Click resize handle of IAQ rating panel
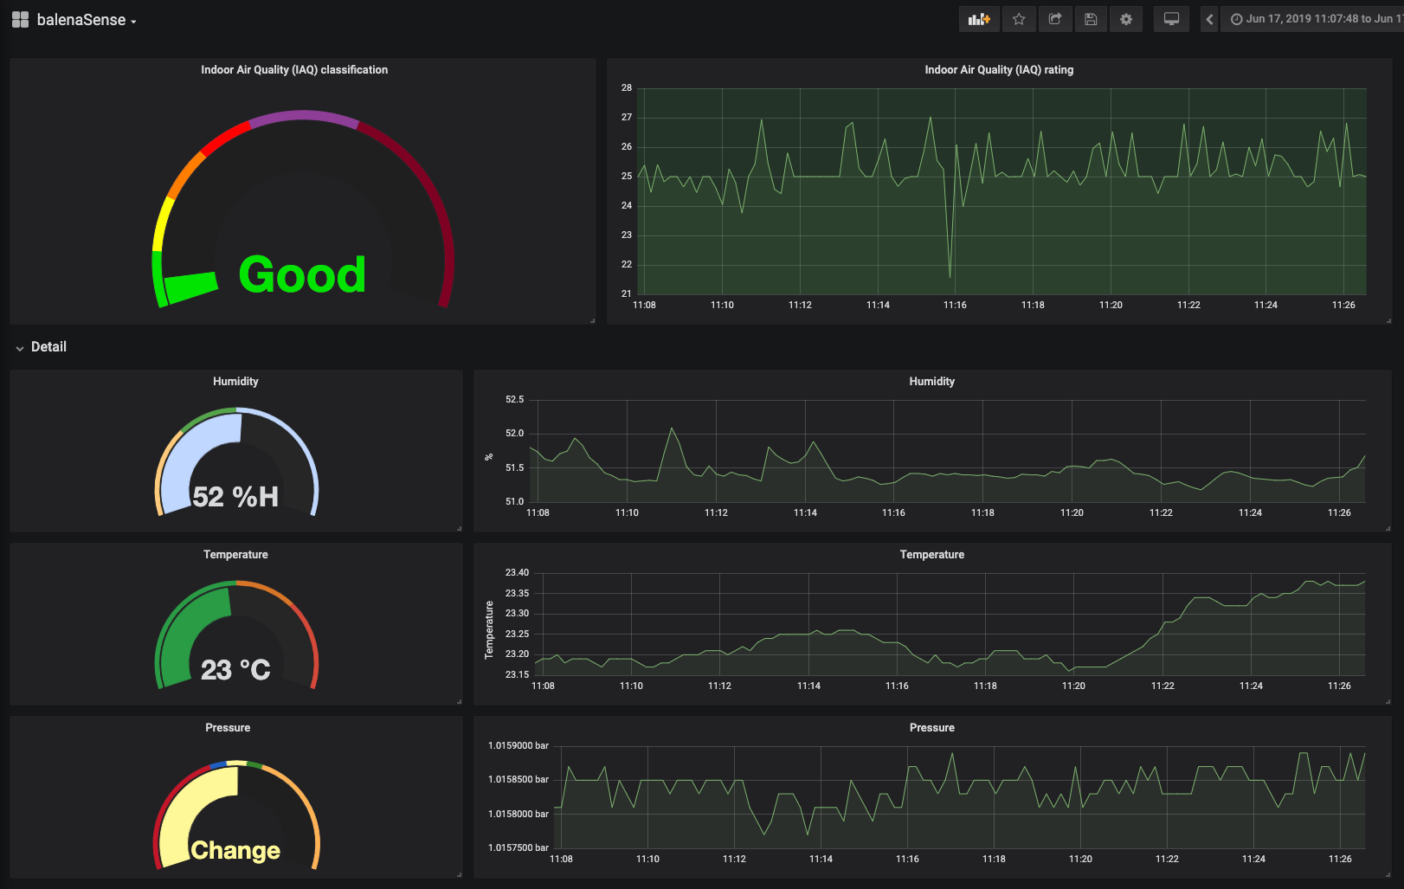The image size is (1404, 889). coord(1388,320)
